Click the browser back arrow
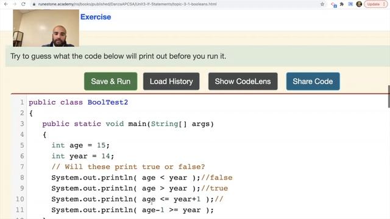Screen dimensions: 390x219 coord(5,4)
